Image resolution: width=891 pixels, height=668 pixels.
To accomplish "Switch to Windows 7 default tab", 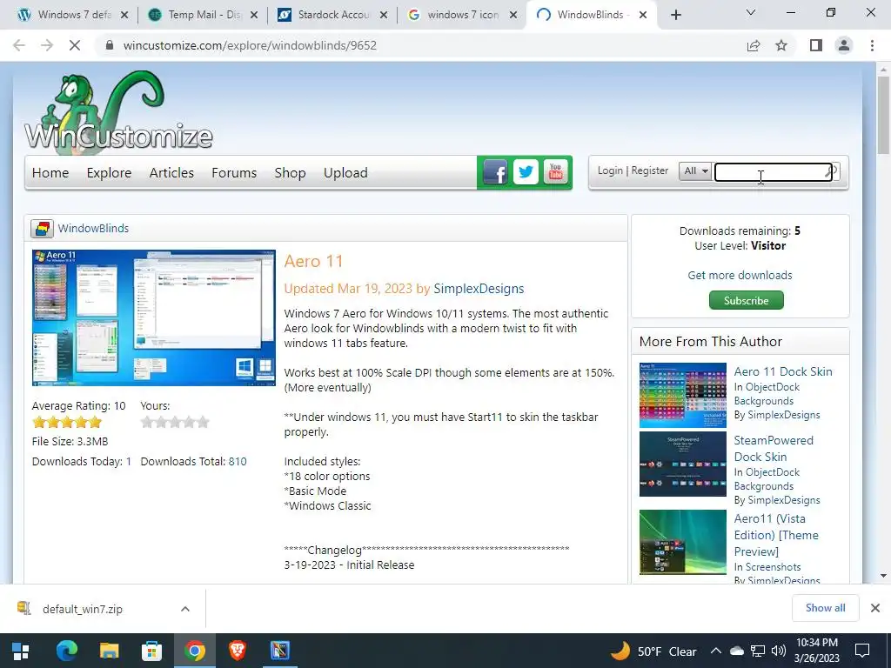I will click(74, 15).
